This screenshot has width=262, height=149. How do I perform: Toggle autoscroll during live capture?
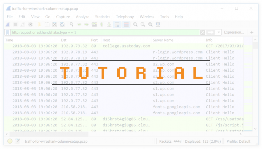[117, 24]
